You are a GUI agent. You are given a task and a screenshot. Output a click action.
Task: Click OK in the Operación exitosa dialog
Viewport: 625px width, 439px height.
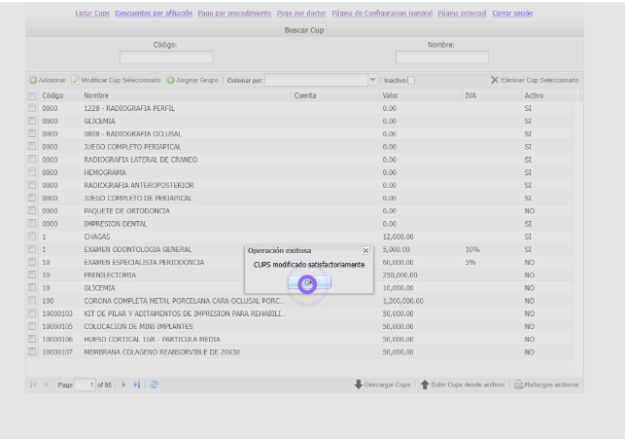(309, 282)
